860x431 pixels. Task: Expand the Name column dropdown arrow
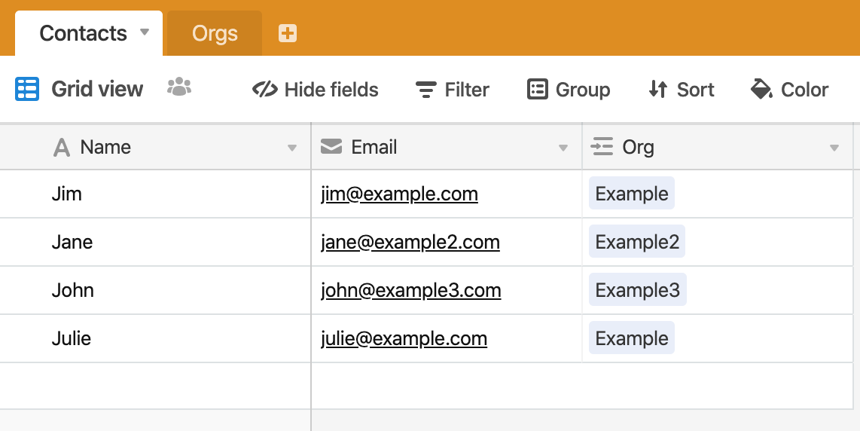(x=292, y=148)
